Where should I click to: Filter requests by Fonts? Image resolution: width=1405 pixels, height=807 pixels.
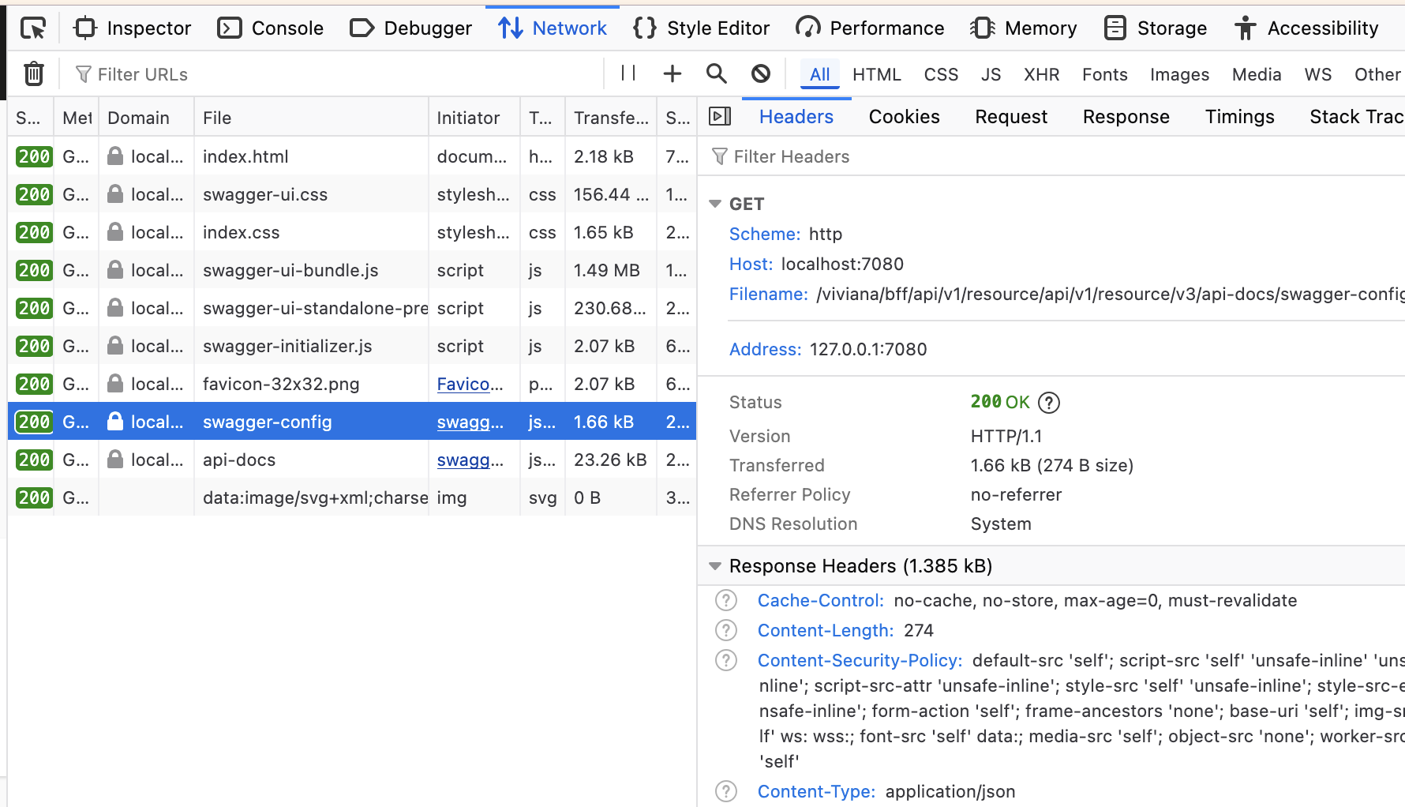pos(1104,74)
